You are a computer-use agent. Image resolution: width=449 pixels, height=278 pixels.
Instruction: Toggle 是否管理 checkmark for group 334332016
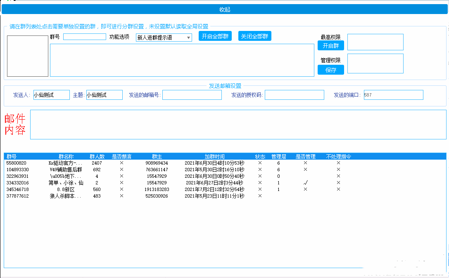(305, 183)
